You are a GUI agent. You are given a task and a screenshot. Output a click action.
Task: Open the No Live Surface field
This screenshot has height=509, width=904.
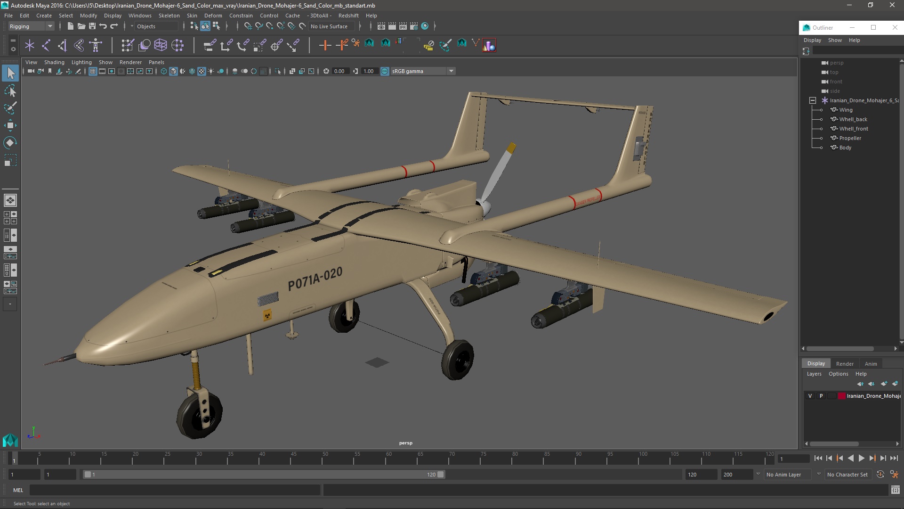[x=331, y=26]
